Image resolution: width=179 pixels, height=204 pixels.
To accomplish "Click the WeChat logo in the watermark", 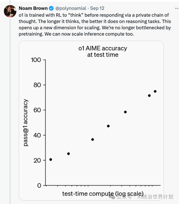I will click(112, 197).
